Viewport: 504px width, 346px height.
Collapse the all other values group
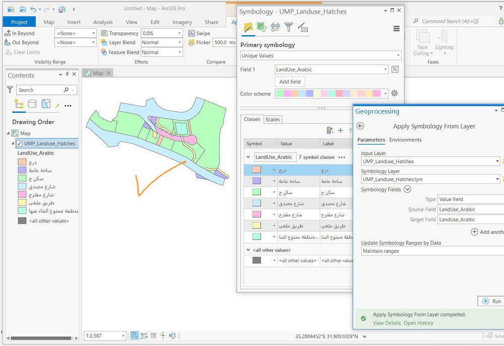point(248,250)
